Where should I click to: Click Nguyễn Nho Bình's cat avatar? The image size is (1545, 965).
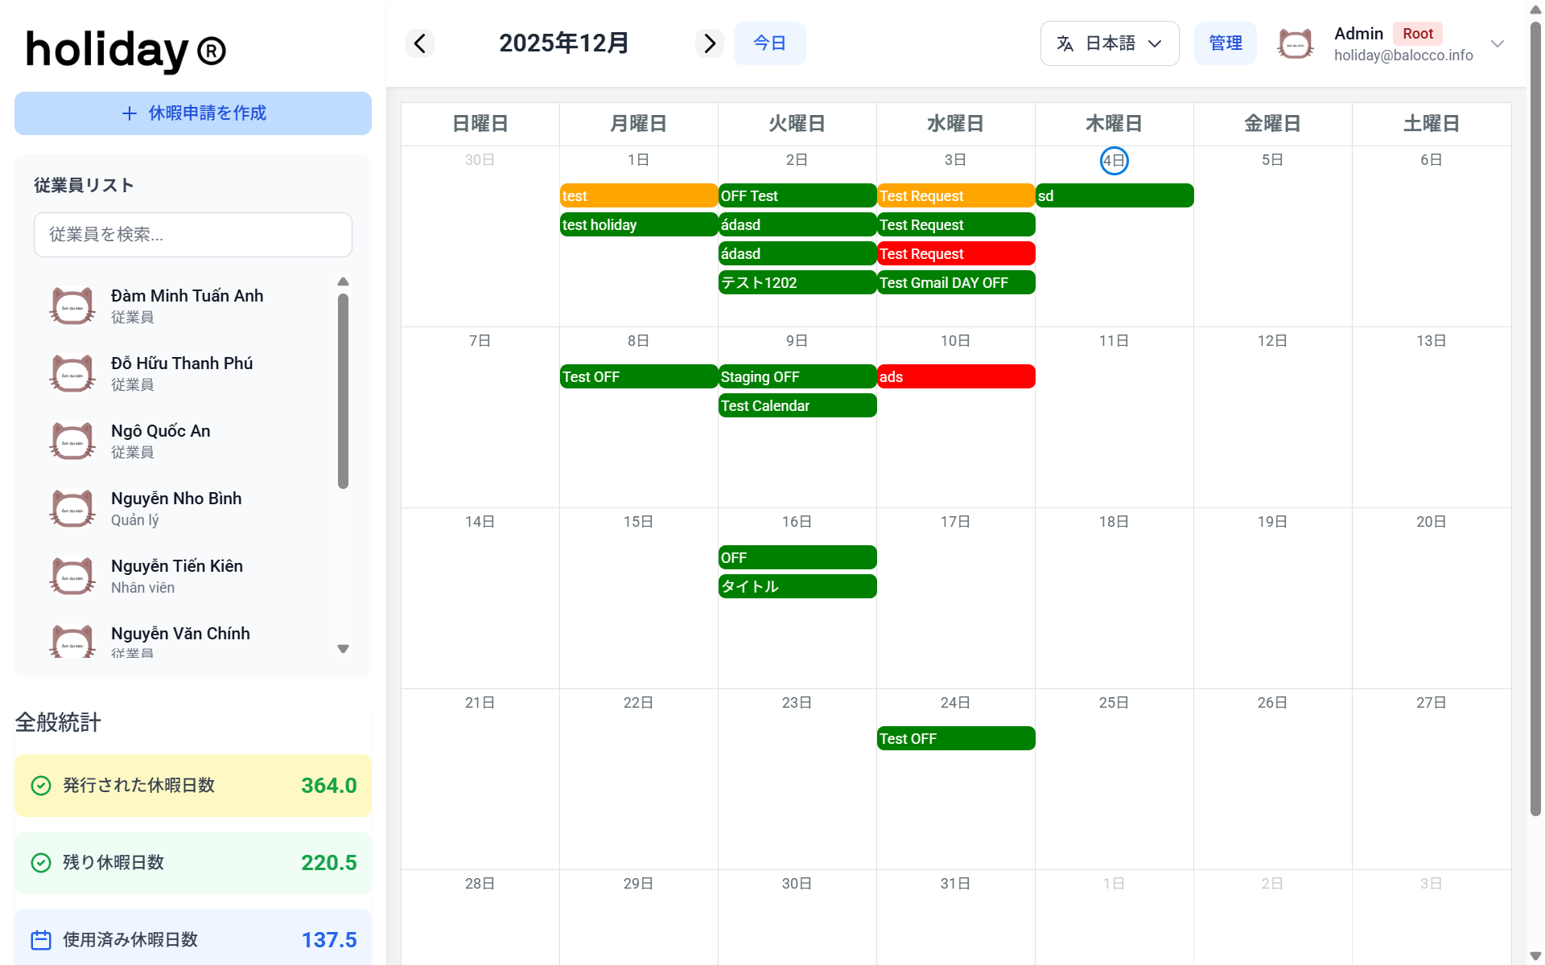[x=72, y=508]
